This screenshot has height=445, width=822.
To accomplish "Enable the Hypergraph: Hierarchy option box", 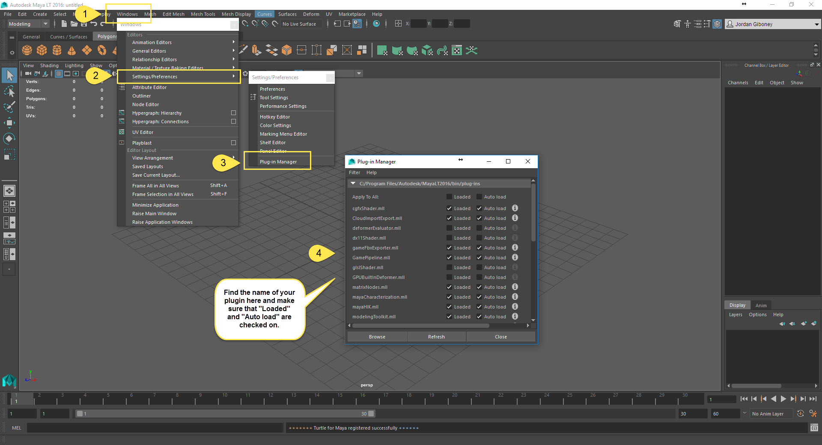I will tap(234, 113).
